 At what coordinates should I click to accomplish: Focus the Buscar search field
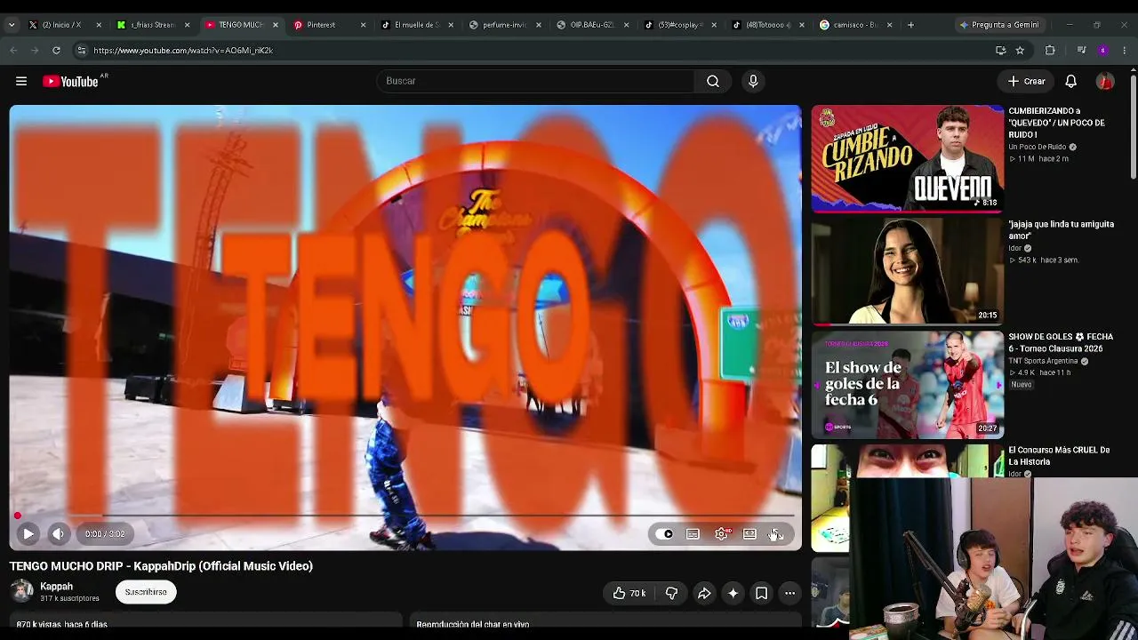point(535,81)
